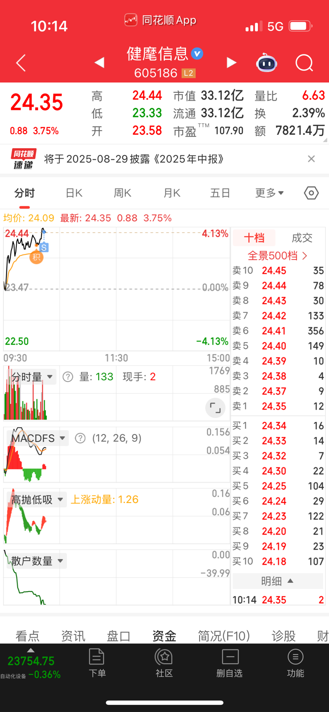Open the 社区 community icon
Viewport: 329px width, 712px height.
click(x=164, y=663)
